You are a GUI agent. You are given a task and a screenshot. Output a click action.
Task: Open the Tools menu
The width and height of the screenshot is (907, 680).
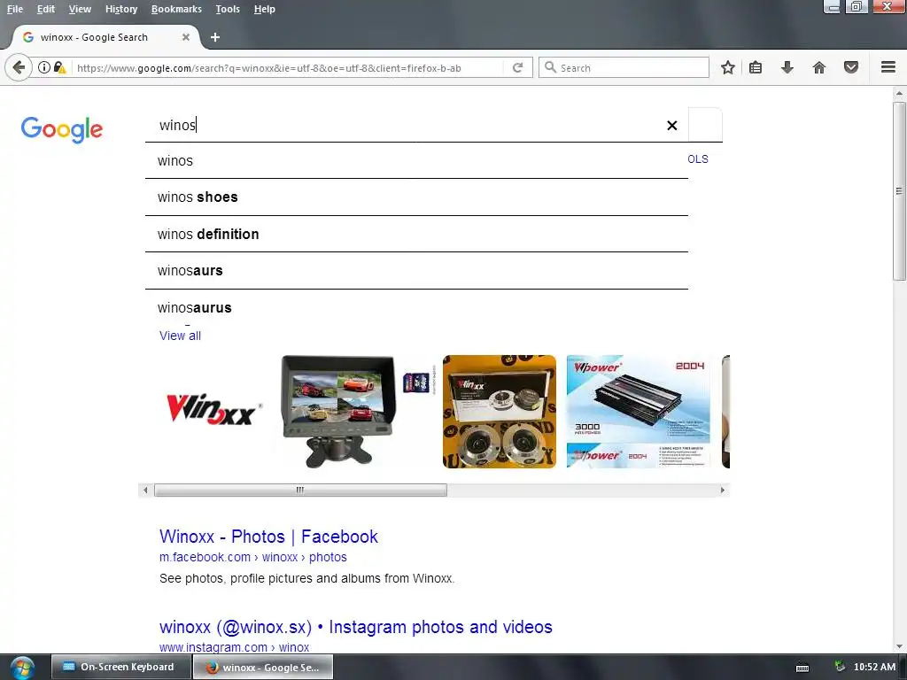(x=228, y=9)
